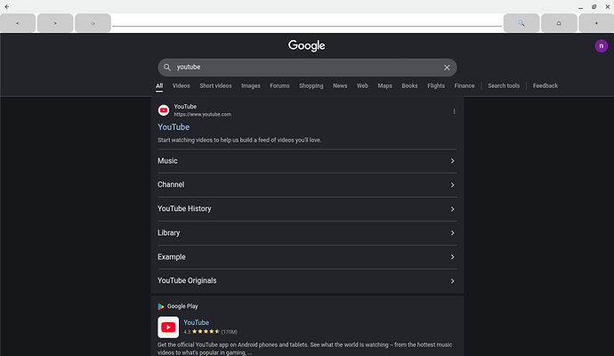The width and height of the screenshot is (614, 356).
Task: Switch to the Short videos tab
Action: point(215,85)
